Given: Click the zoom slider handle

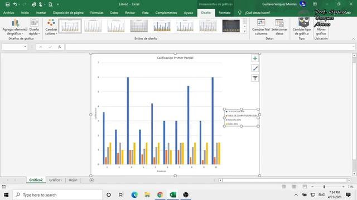Looking at the screenshot, I should click(x=324, y=187).
